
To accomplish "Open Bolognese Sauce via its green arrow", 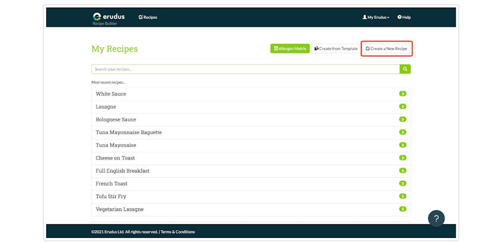I will [x=403, y=119].
